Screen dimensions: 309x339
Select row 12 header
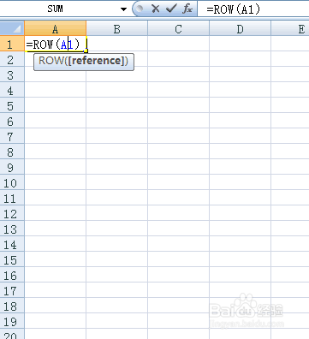[12, 213]
